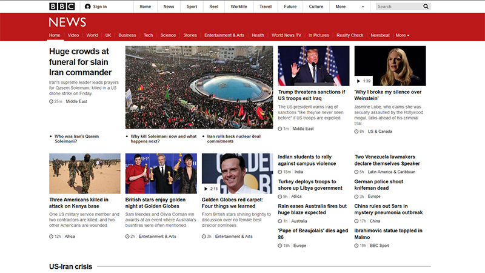The image size is (485, 273).
Task: Open Trump threatens sanctions headline
Action: pyautogui.click(x=312, y=95)
